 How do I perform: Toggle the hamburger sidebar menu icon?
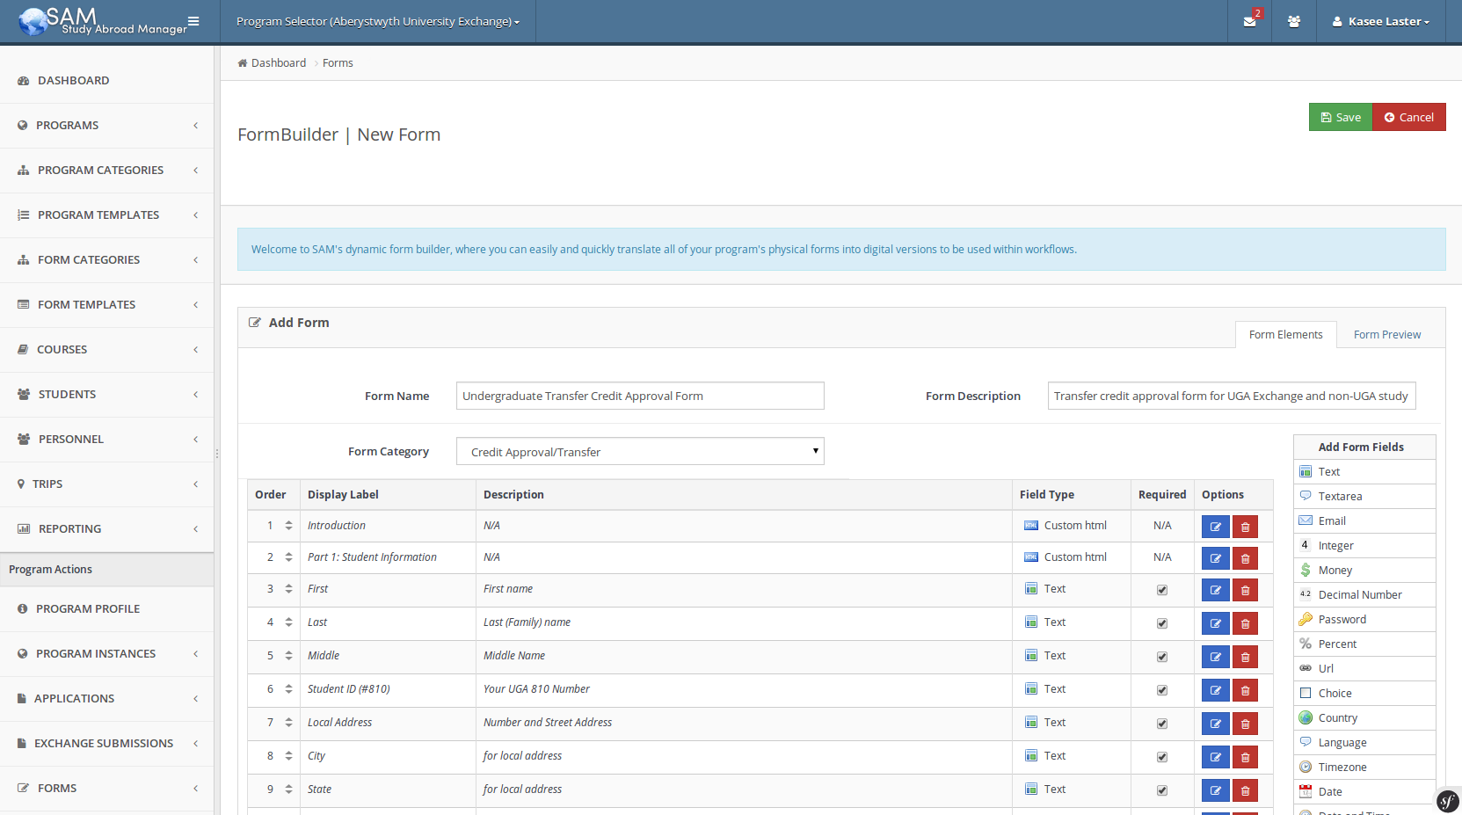click(193, 21)
